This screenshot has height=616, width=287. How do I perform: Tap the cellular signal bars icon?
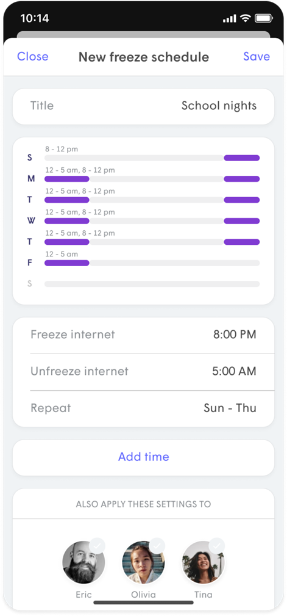(x=229, y=18)
